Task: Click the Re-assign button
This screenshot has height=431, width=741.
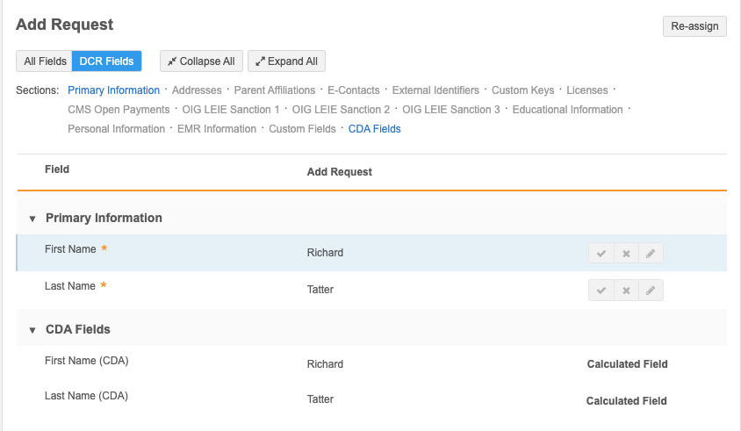Action: point(694,26)
